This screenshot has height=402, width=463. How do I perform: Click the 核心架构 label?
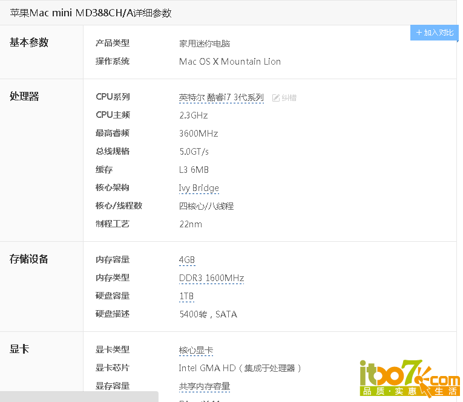pos(113,187)
